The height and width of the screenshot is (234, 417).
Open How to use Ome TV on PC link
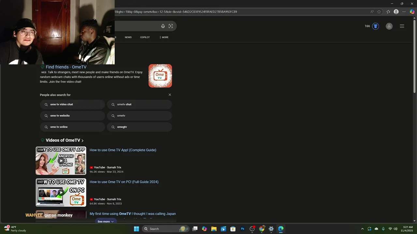pyautogui.click(x=124, y=182)
